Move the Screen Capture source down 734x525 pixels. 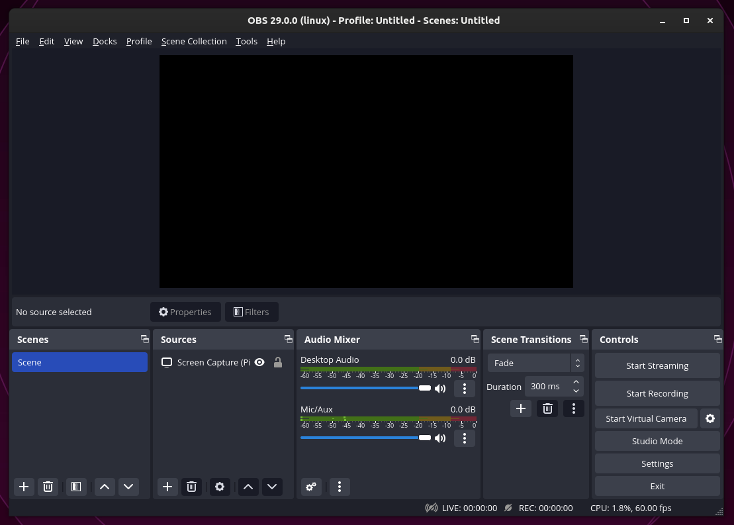tap(272, 487)
